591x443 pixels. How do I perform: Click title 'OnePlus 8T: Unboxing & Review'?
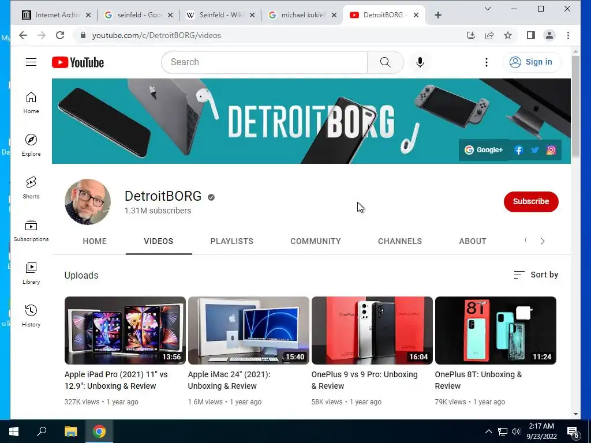(x=478, y=380)
